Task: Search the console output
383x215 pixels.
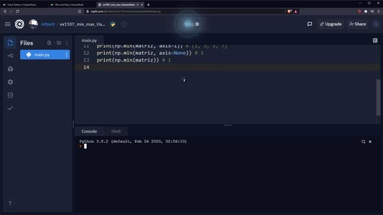Action: [x=363, y=142]
